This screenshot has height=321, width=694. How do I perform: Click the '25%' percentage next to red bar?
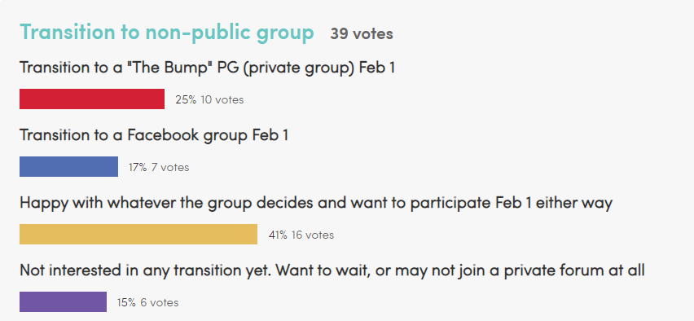pyautogui.click(x=186, y=99)
